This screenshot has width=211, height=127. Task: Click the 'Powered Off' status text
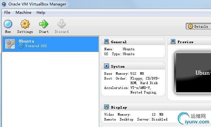(x=36, y=46)
